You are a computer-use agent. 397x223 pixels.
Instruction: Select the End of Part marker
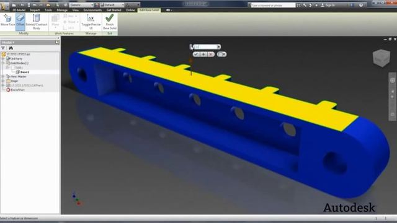[15, 90]
